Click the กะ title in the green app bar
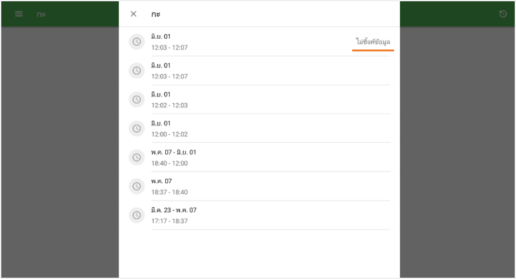 (41, 14)
